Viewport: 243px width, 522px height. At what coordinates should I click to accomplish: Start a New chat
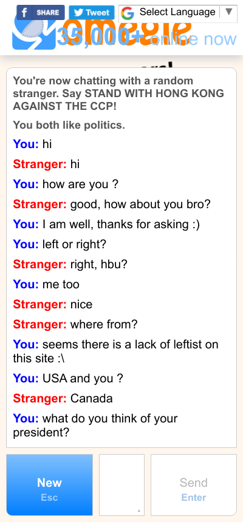click(49, 485)
